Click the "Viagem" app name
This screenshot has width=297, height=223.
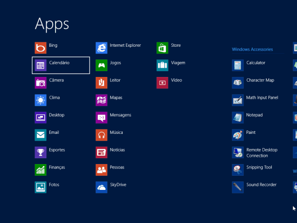(x=178, y=63)
